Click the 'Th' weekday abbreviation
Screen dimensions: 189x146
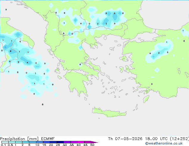[x=110, y=139]
